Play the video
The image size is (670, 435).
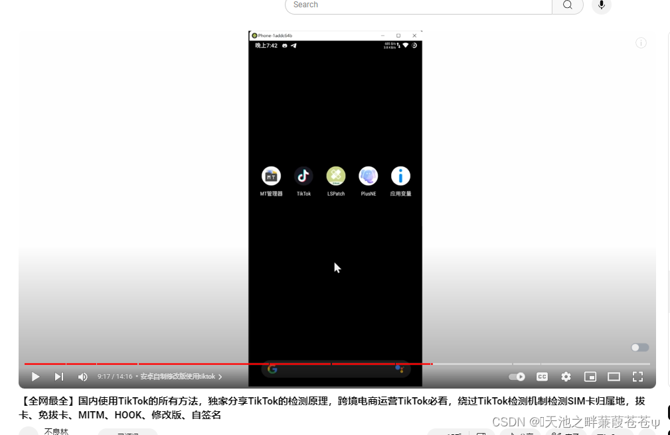coord(35,377)
